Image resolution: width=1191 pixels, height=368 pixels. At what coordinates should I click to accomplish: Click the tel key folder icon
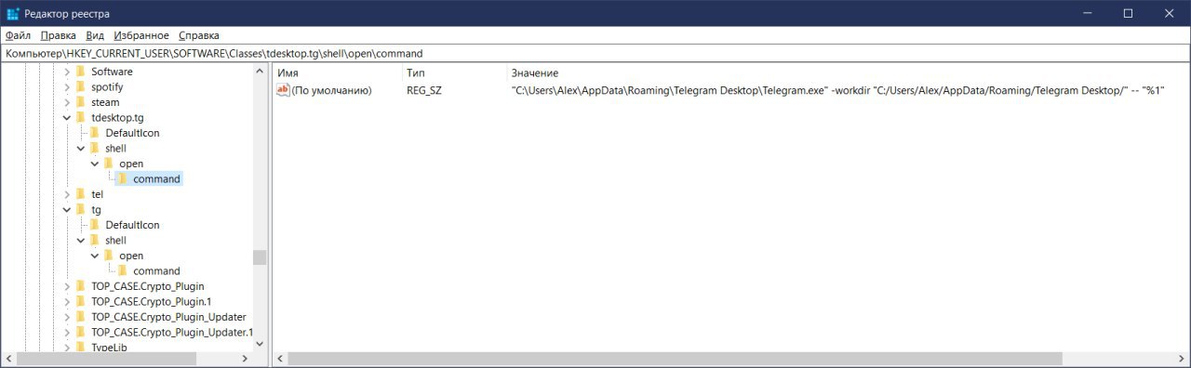coord(81,194)
